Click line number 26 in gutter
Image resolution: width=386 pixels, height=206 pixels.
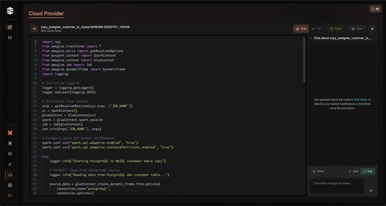(x=35, y=156)
